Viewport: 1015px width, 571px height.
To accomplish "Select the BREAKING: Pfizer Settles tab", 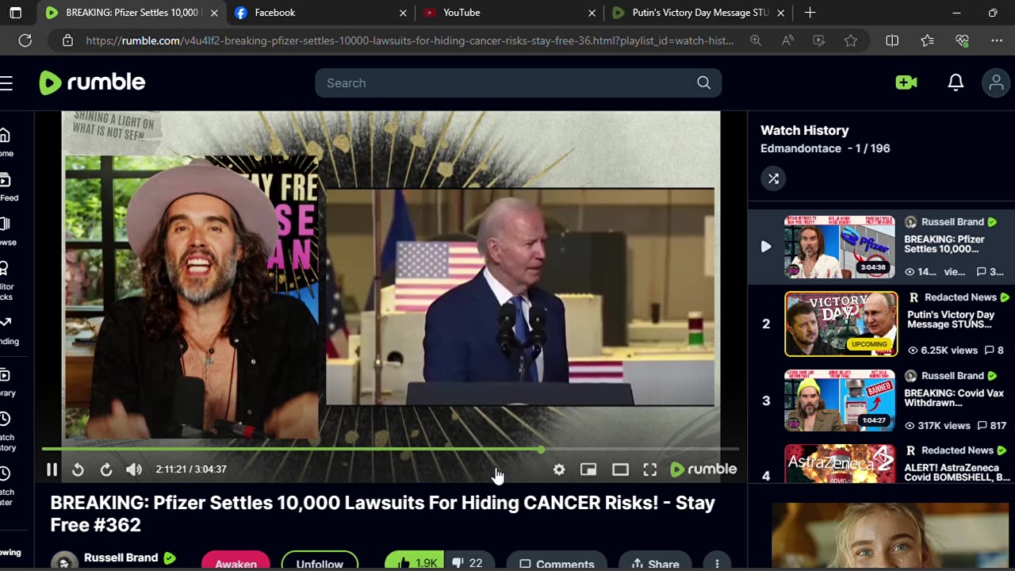I will [131, 13].
